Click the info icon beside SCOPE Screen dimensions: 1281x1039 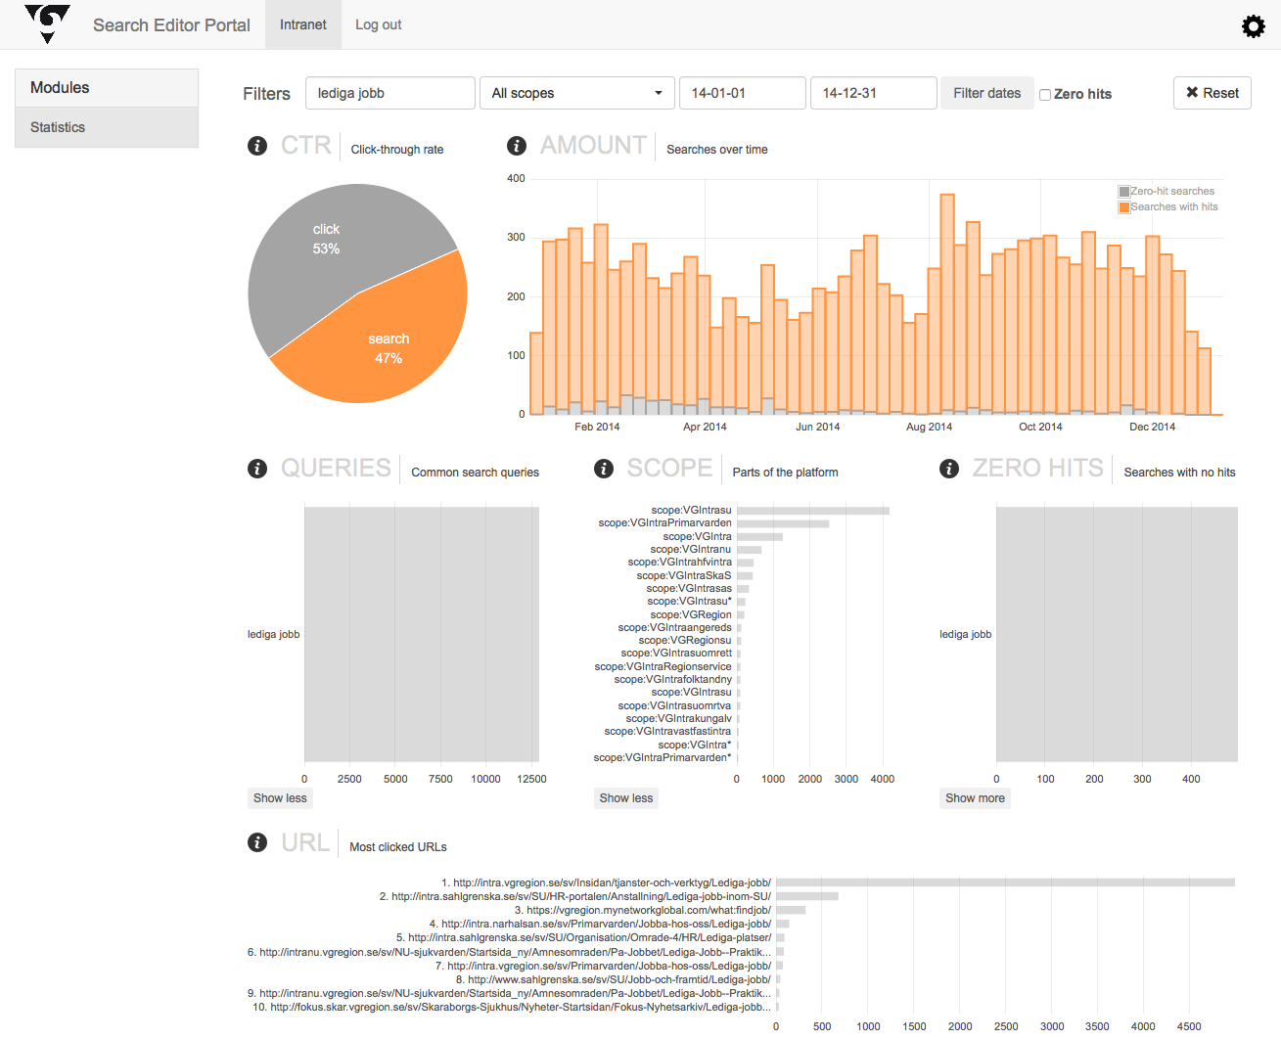coord(604,469)
